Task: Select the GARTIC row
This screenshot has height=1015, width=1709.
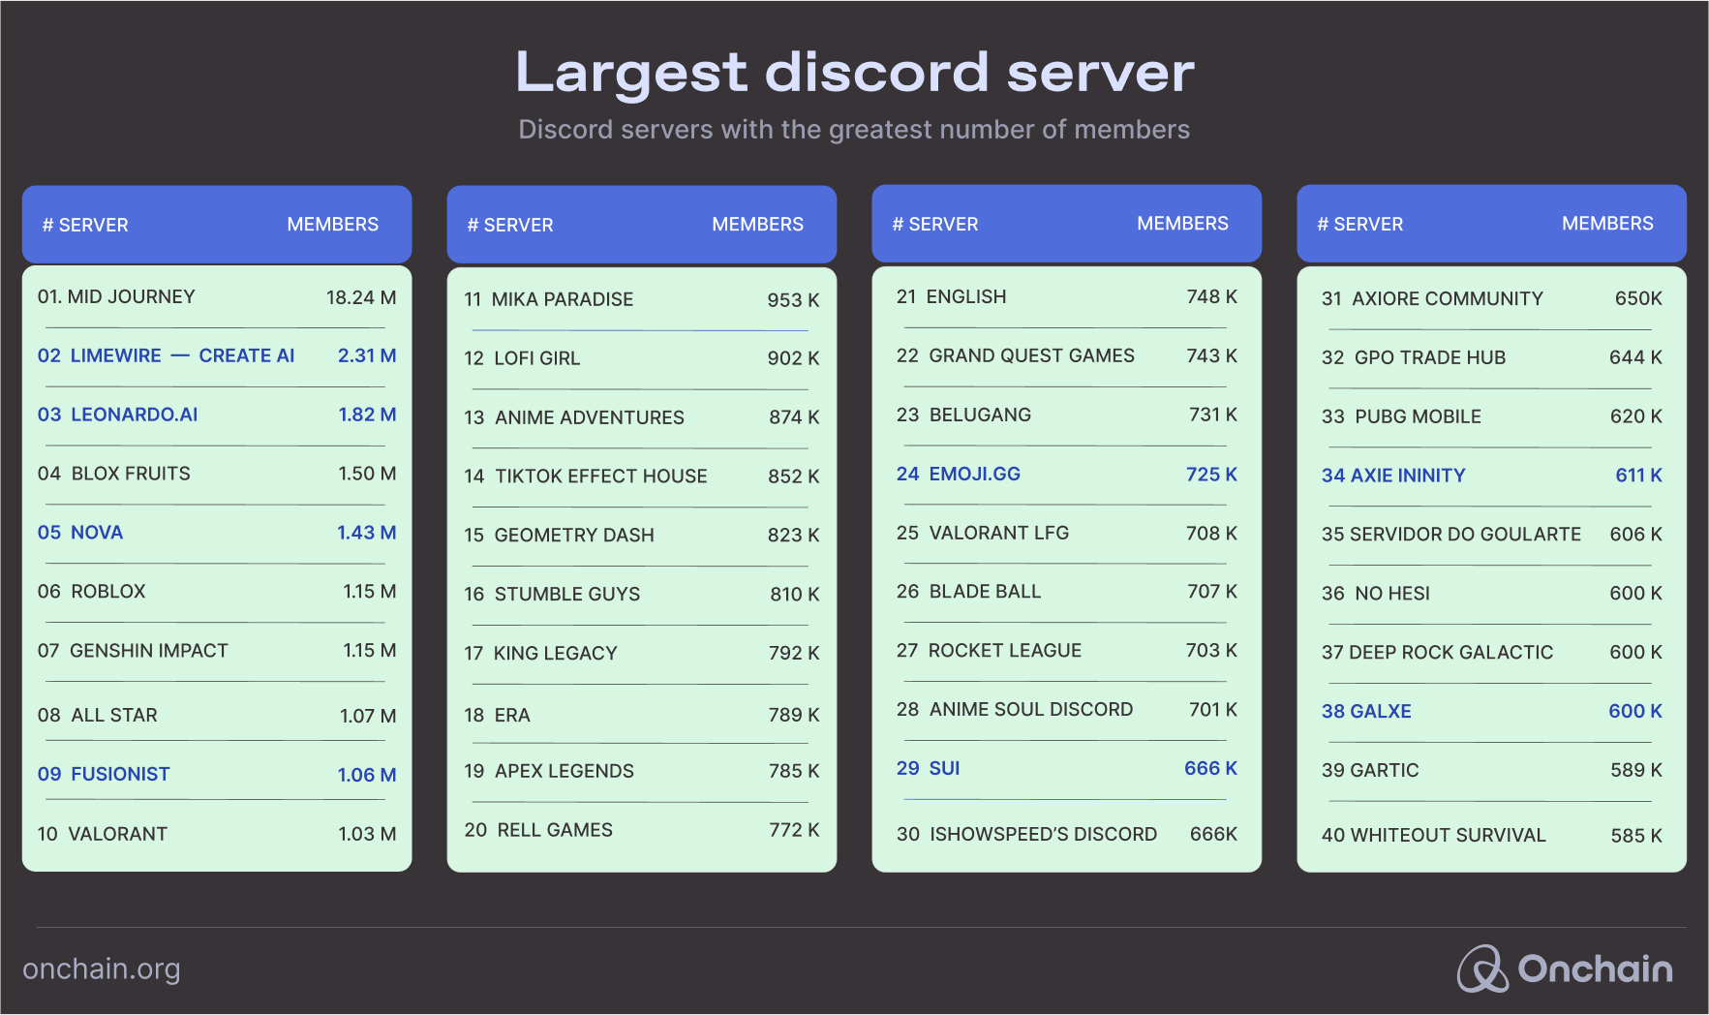Action: [x=1492, y=771]
